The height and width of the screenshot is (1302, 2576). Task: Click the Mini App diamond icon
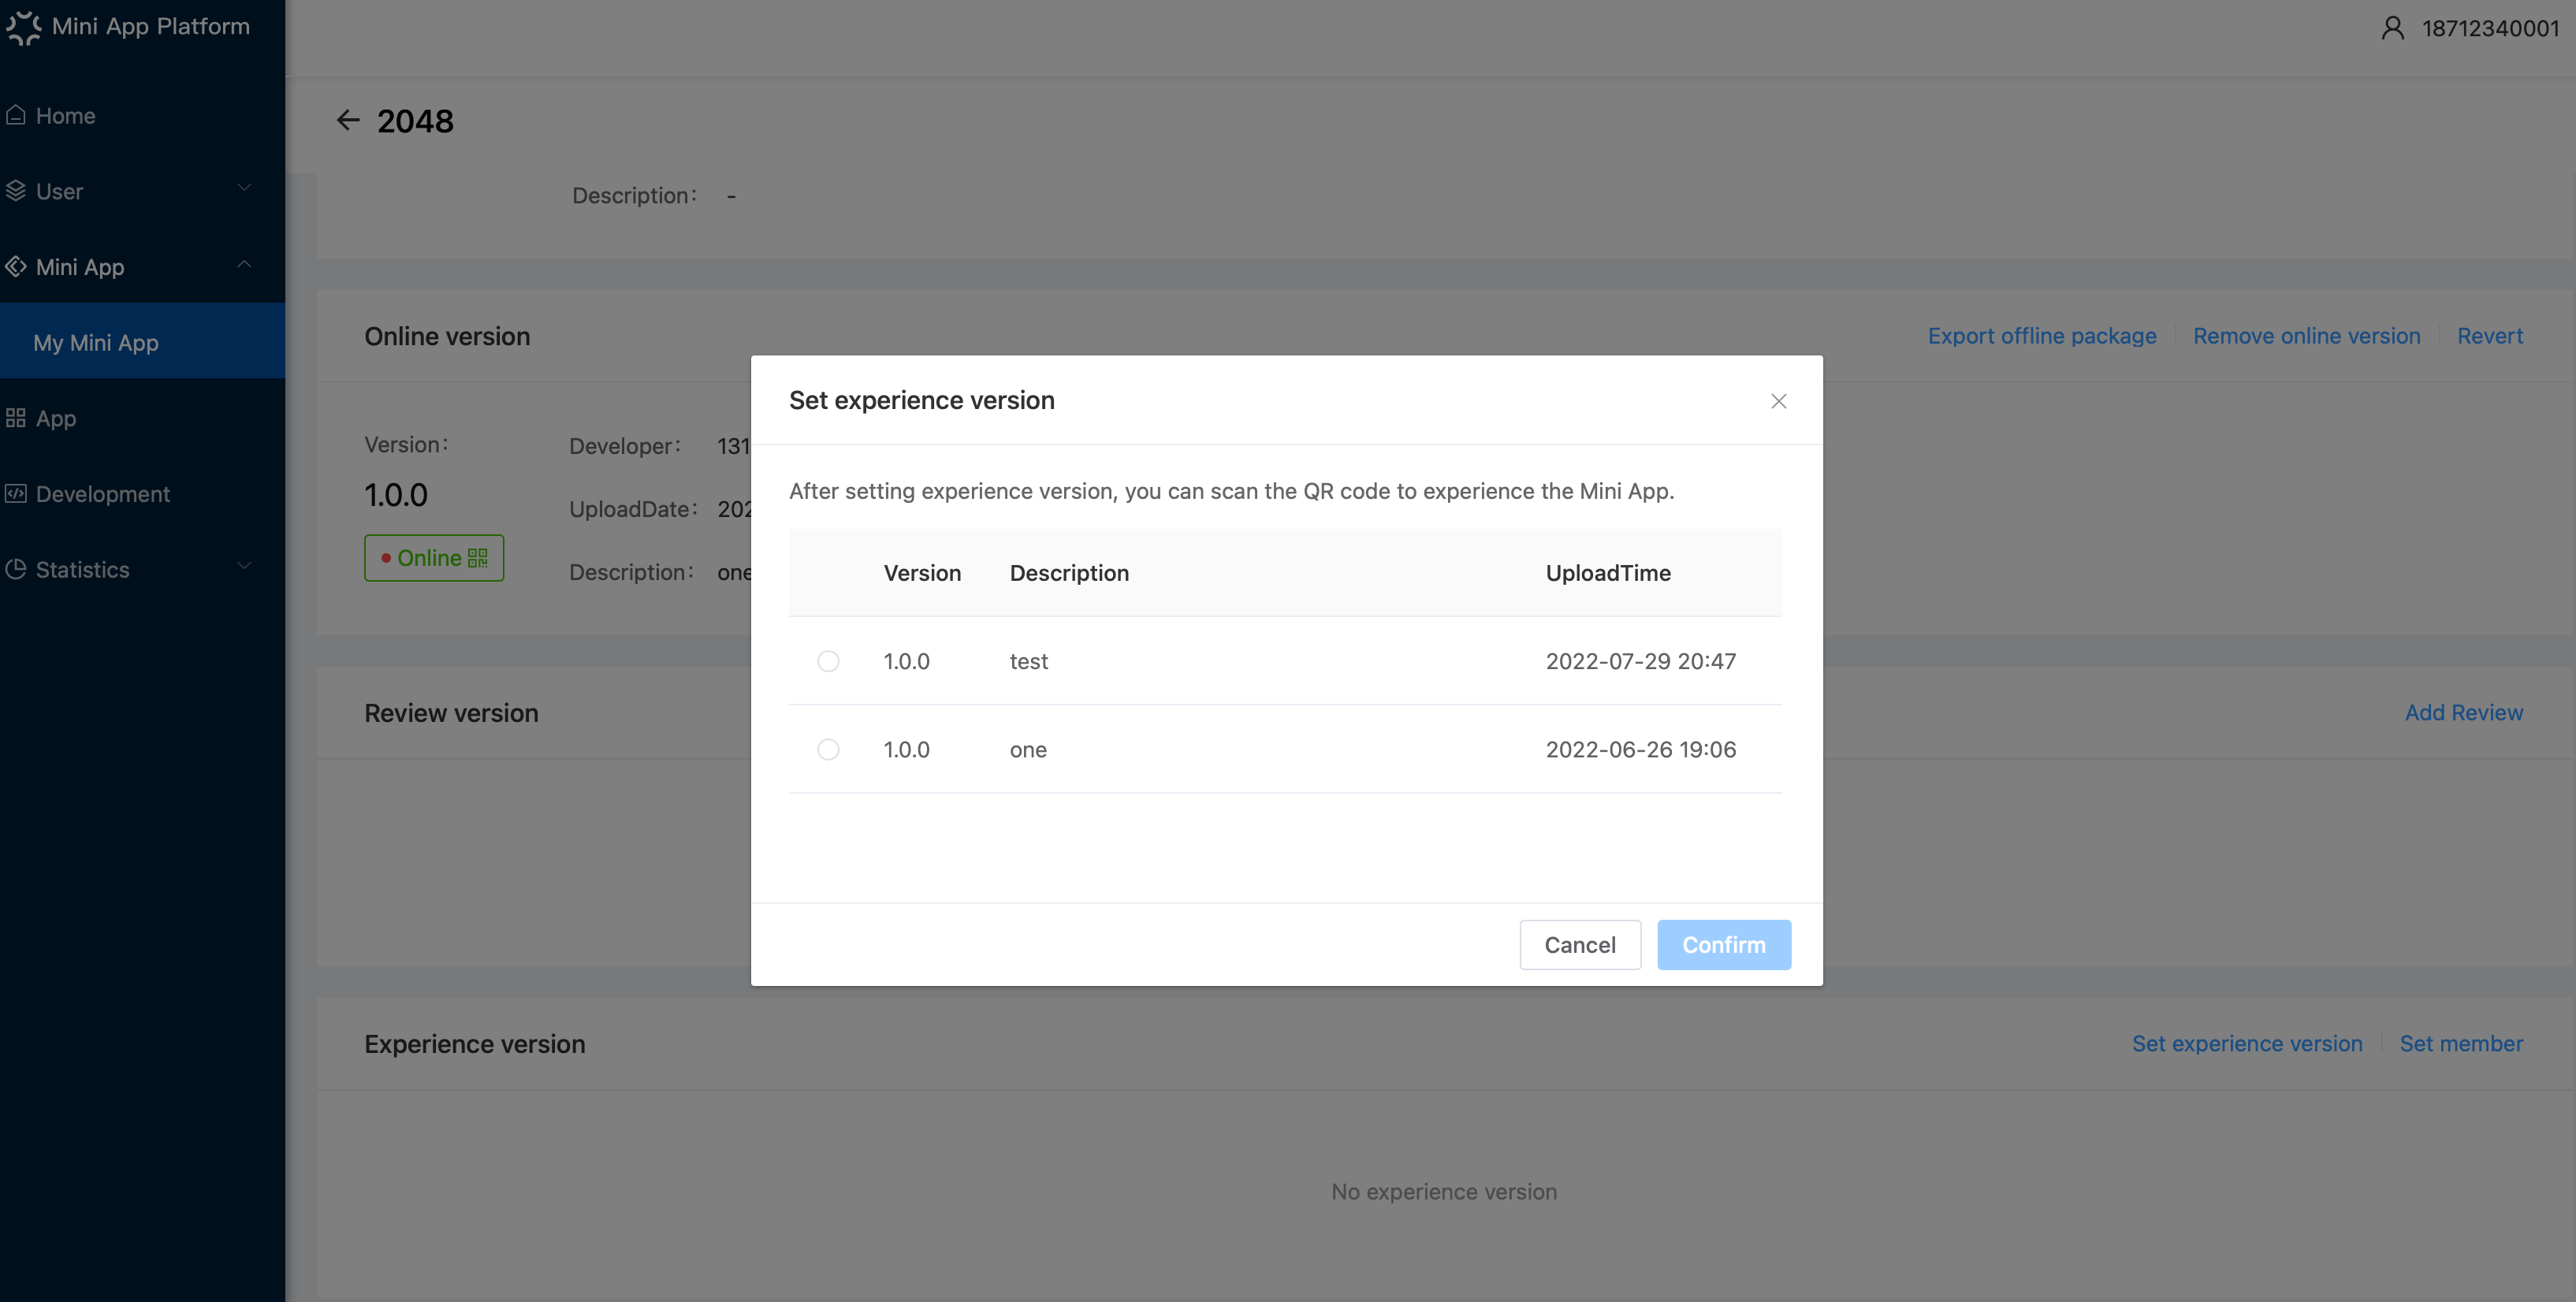click(x=16, y=266)
